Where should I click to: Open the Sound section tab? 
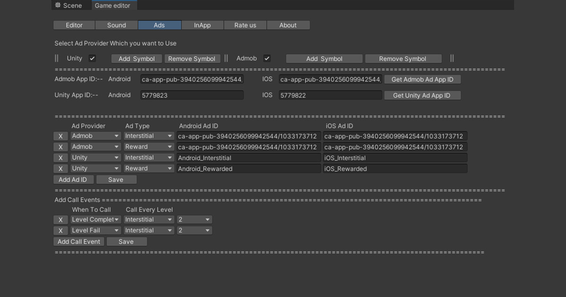(x=117, y=25)
